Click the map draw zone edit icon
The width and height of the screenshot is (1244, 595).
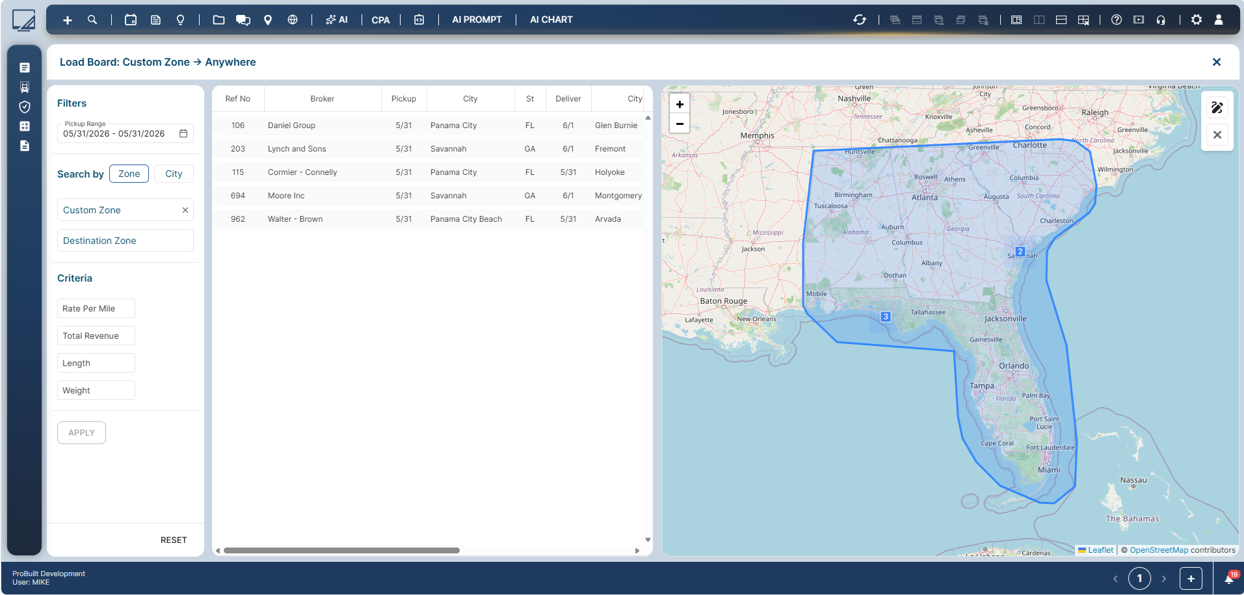tap(1217, 107)
